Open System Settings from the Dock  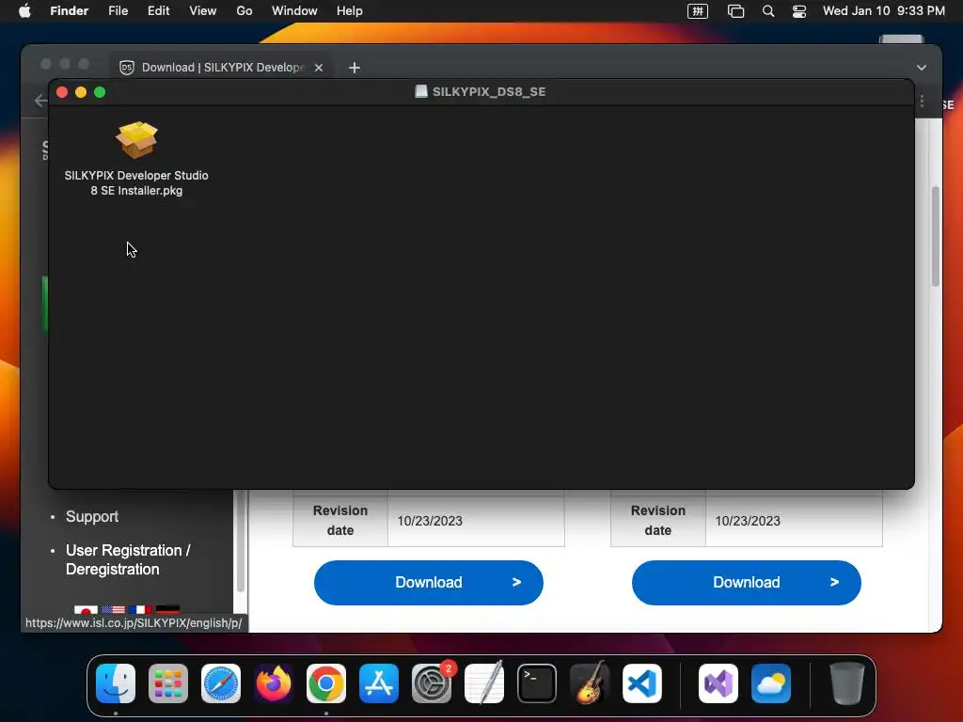[432, 683]
